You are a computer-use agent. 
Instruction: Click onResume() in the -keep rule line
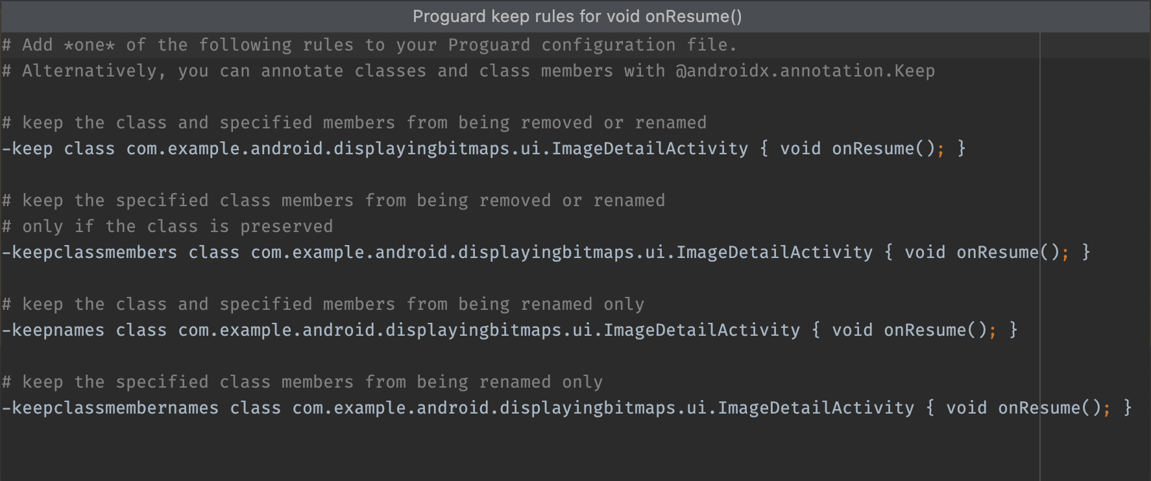click(x=883, y=148)
